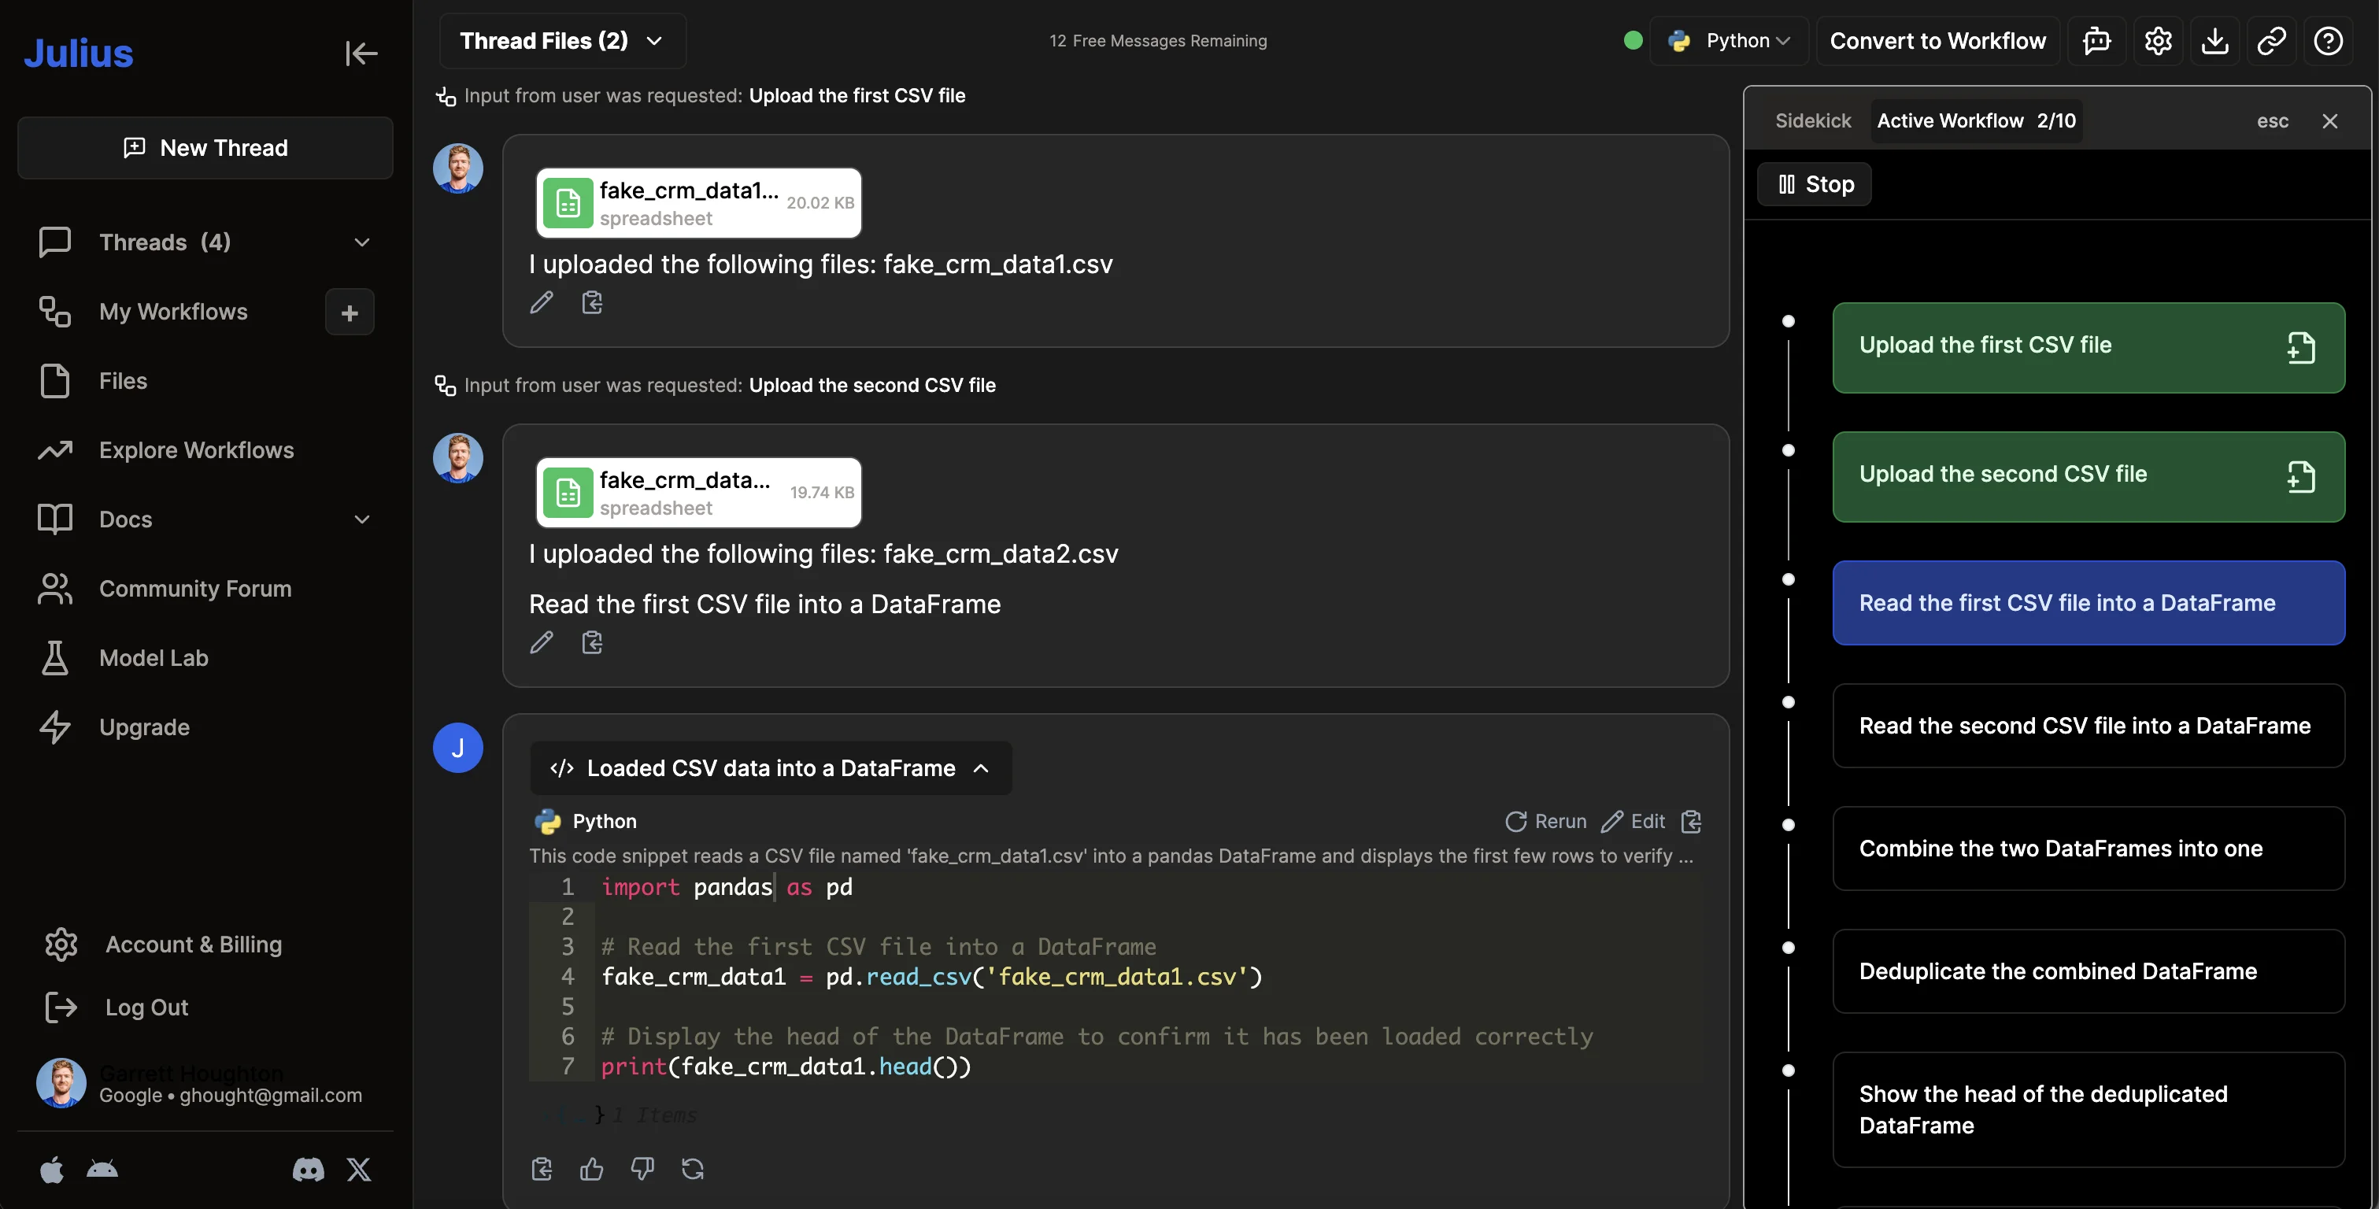This screenshot has width=2379, height=1209.
Task: Edit the fake_crm_data1.csv upload message with the pencil
Action: pos(541,302)
